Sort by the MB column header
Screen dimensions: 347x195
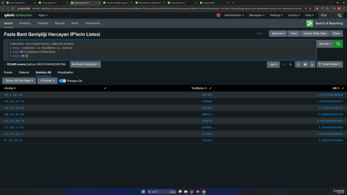click(x=336, y=88)
